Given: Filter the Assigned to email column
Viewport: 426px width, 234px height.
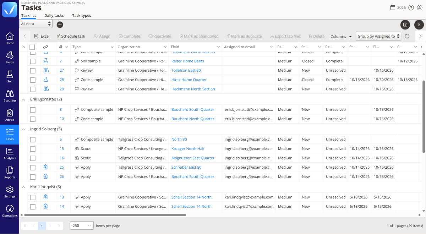Looking at the screenshot, I should [x=272, y=47].
